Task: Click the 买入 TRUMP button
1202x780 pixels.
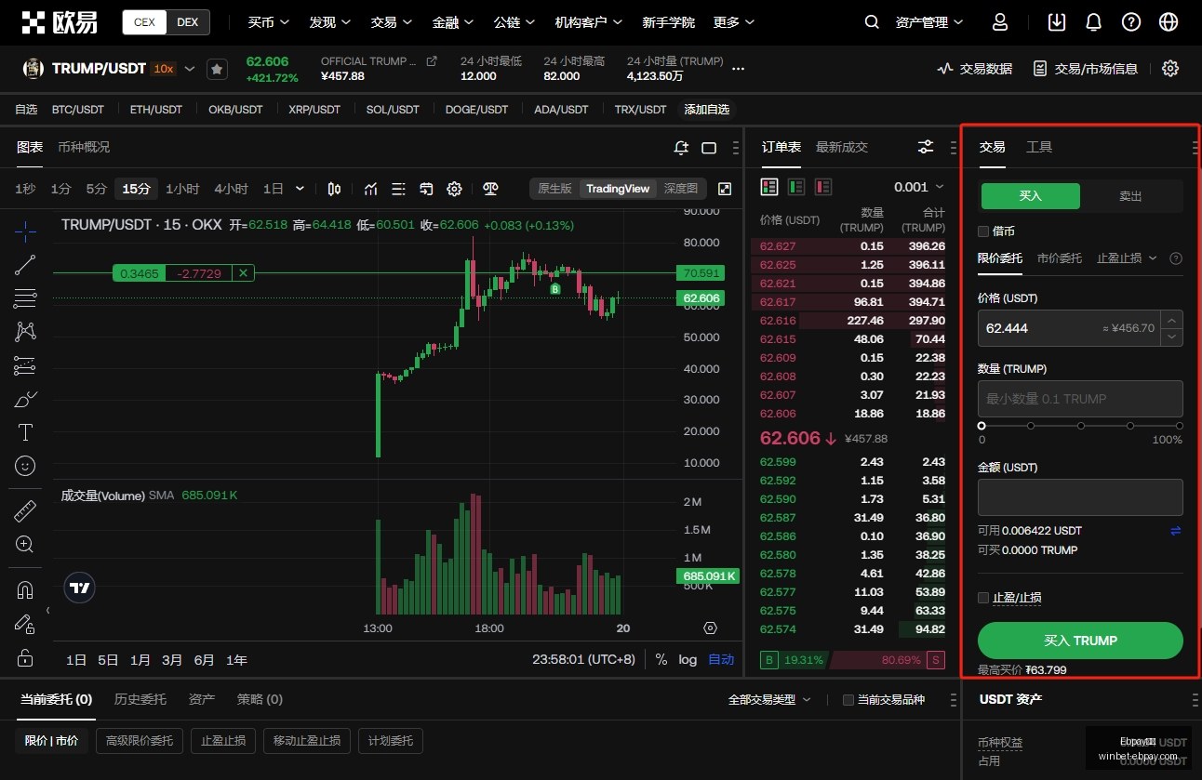Action: [1080, 641]
